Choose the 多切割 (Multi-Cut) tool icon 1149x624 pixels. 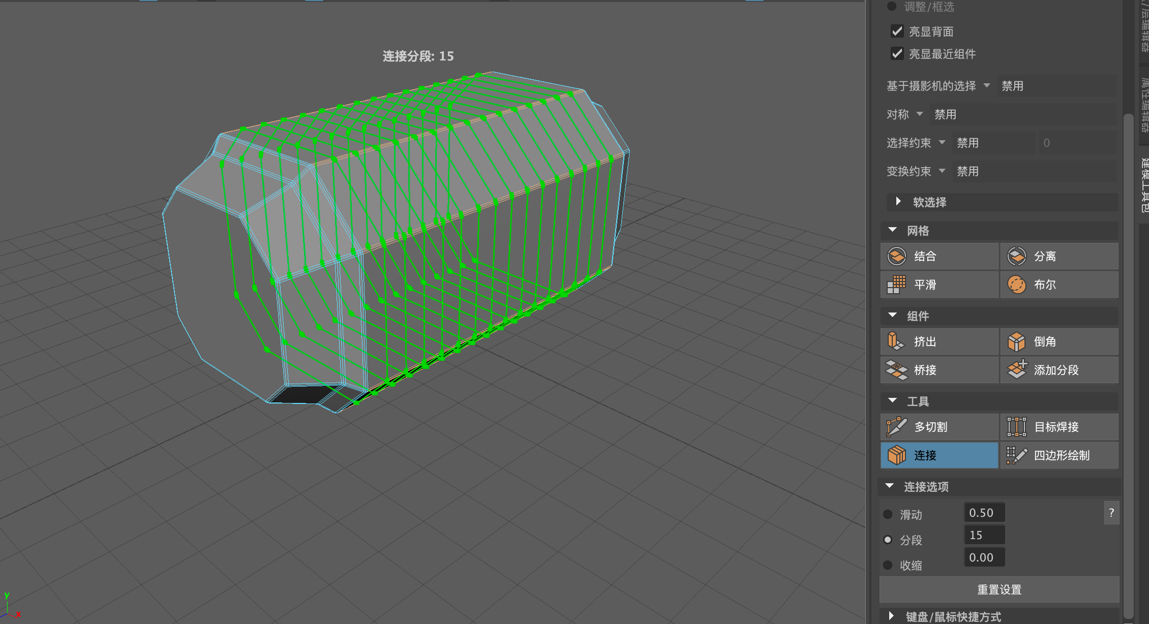[897, 427]
